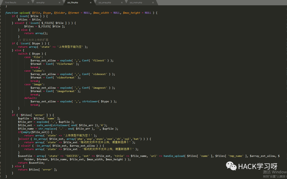This screenshot has height=179, width=287.
Task: Click the 'videoext' string literal
Action: pyautogui.click(x=99, y=74)
